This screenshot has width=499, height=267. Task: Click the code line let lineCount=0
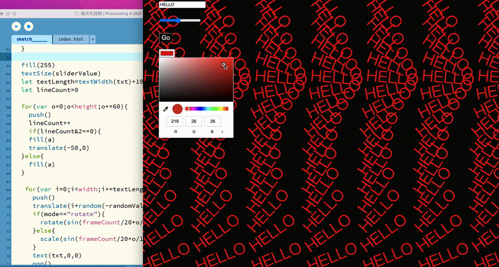[x=50, y=90]
